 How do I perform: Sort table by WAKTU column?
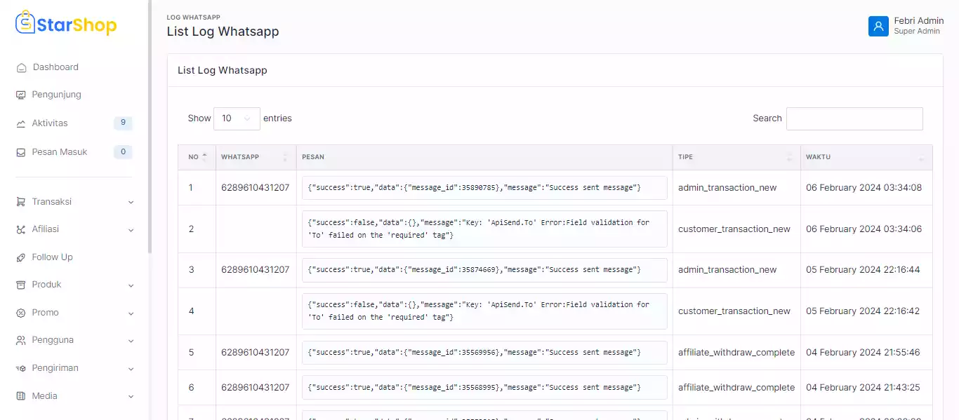click(x=866, y=157)
